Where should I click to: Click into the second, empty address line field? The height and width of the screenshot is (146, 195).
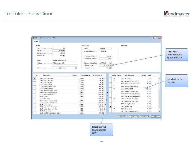pyautogui.click(x=65, y=65)
